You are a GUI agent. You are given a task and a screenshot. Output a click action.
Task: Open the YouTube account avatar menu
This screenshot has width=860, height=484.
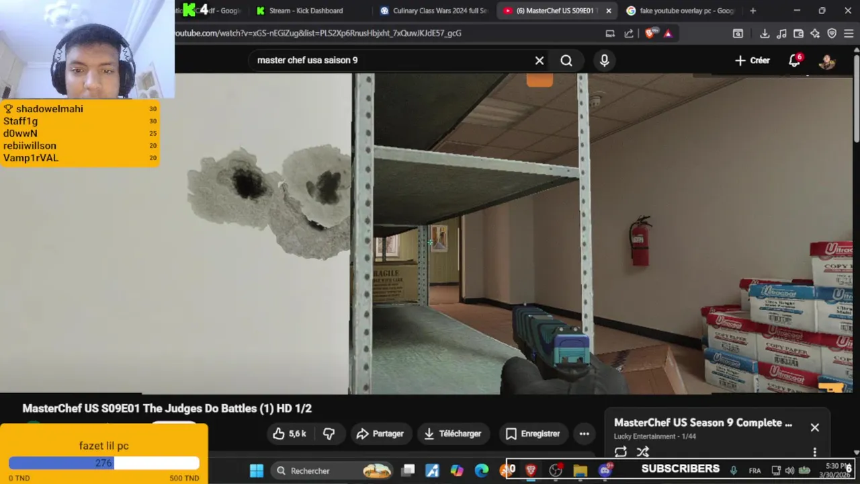click(826, 61)
